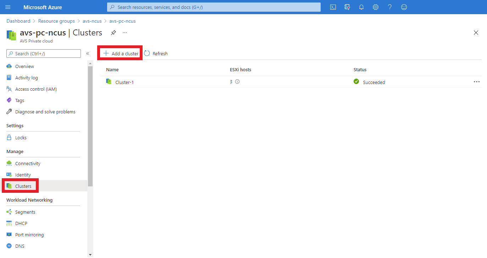The height and width of the screenshot is (258, 487).
Task: Pin avs-pc-ncus to dashboard
Action: pos(113,33)
